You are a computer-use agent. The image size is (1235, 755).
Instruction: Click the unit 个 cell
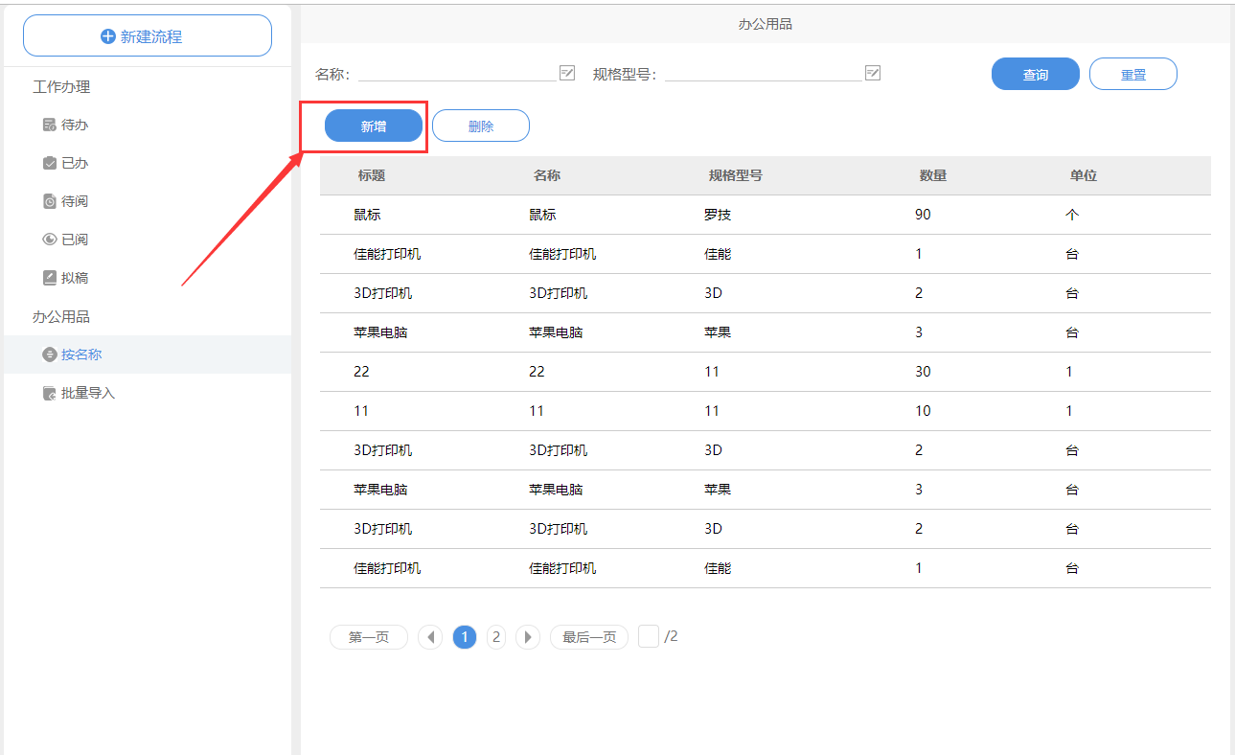[x=1072, y=215]
